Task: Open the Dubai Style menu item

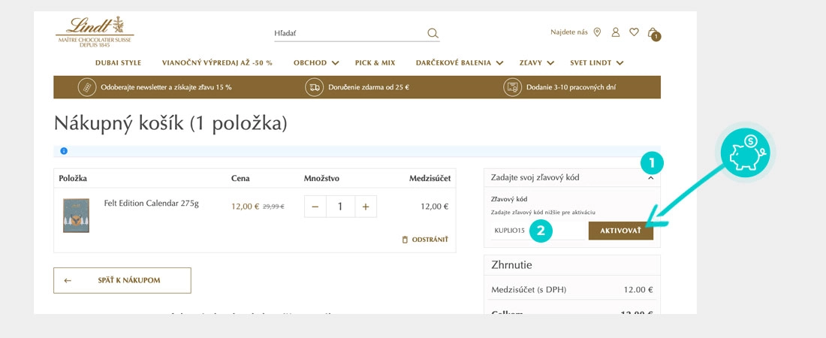Action: pos(118,63)
